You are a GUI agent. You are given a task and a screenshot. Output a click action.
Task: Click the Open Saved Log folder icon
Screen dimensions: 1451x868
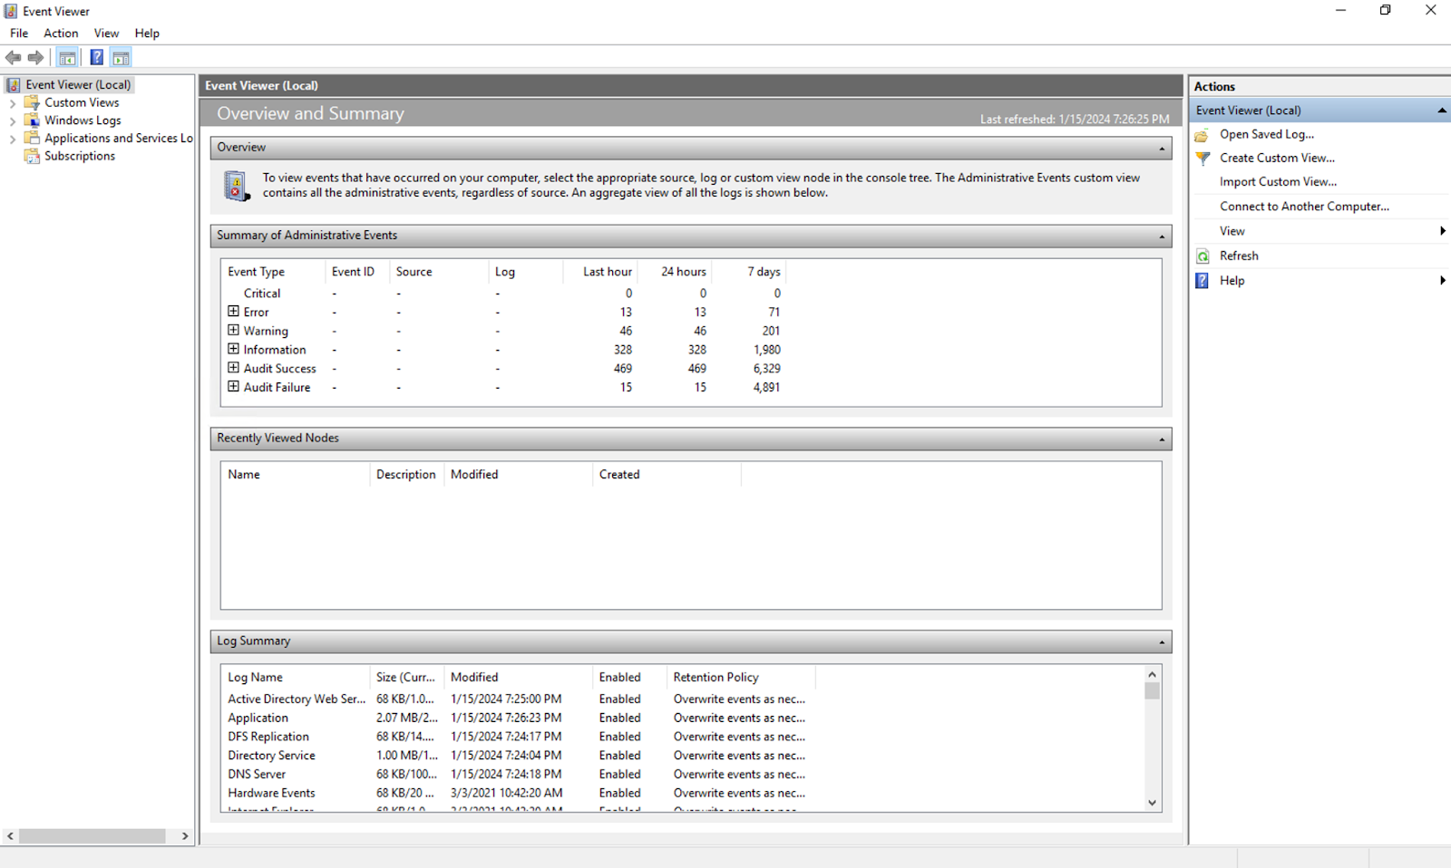[x=1203, y=134]
